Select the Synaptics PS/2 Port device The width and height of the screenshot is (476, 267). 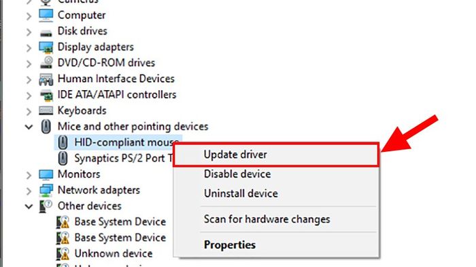click(124, 159)
